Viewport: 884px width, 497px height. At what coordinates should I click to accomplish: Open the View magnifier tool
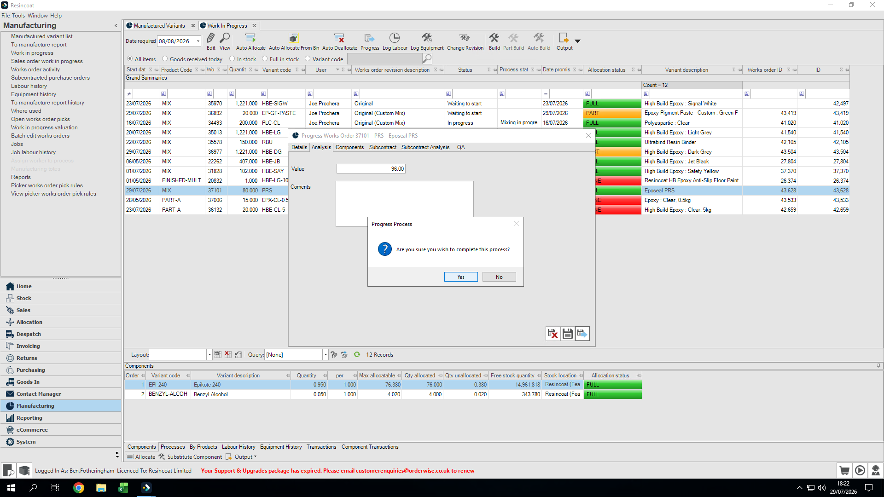pyautogui.click(x=225, y=41)
